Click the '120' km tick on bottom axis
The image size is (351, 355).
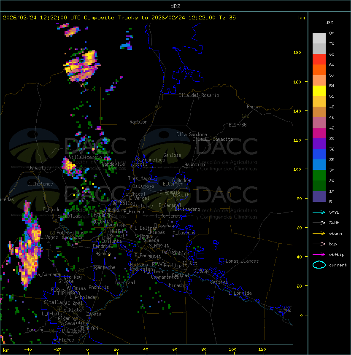pyautogui.click(x=262, y=350)
